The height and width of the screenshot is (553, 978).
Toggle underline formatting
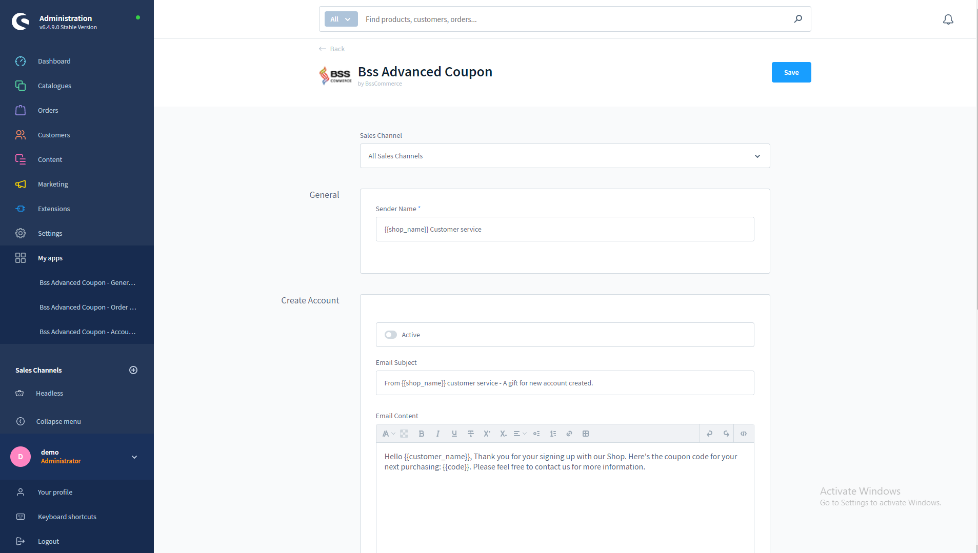[454, 434]
